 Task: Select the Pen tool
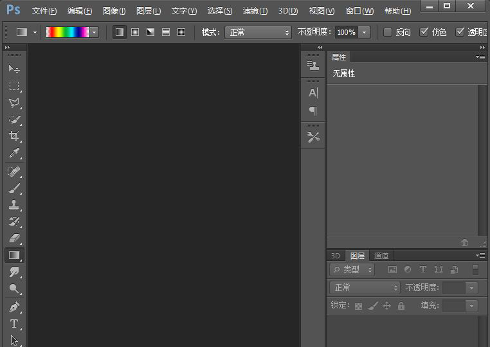(x=14, y=307)
